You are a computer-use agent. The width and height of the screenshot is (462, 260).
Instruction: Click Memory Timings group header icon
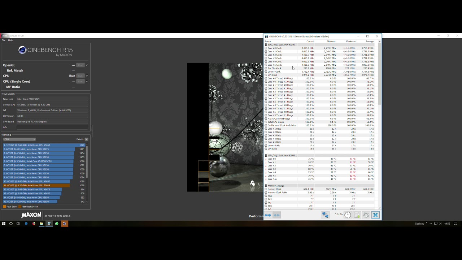[266, 186]
